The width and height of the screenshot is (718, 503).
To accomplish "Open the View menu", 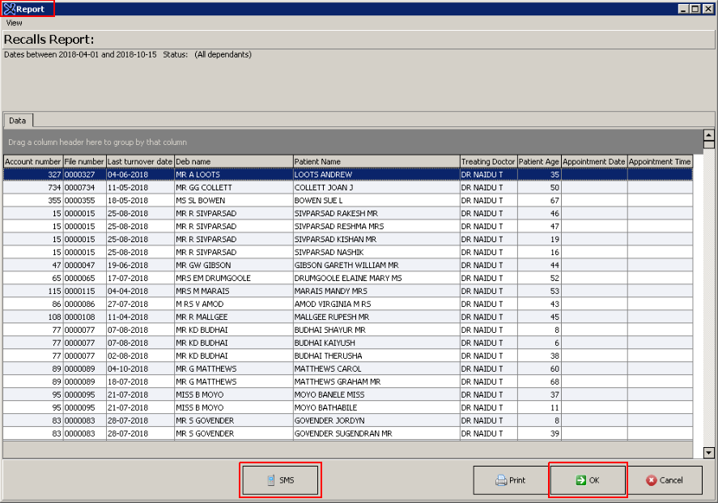I will point(15,23).
